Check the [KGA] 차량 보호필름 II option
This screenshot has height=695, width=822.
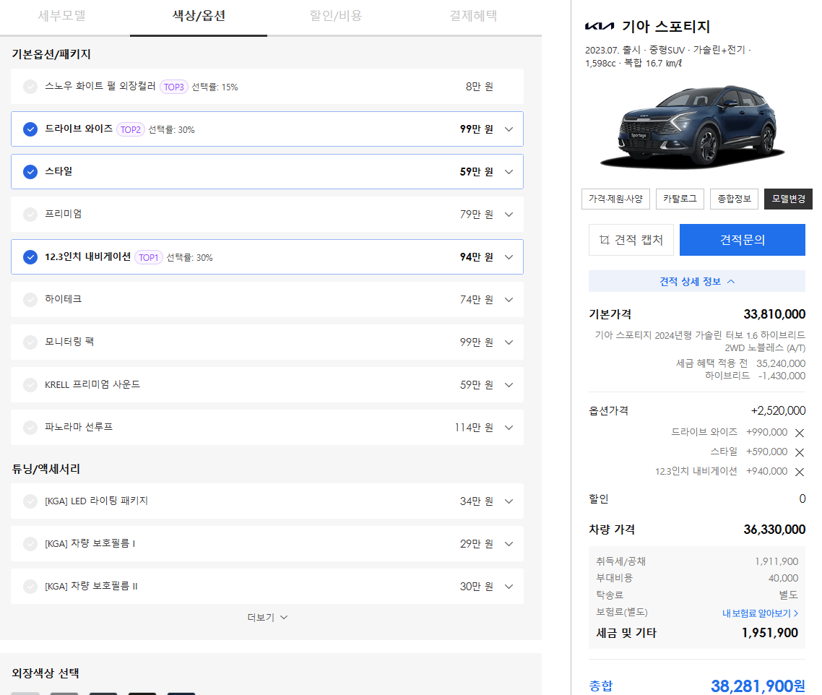[x=30, y=587]
